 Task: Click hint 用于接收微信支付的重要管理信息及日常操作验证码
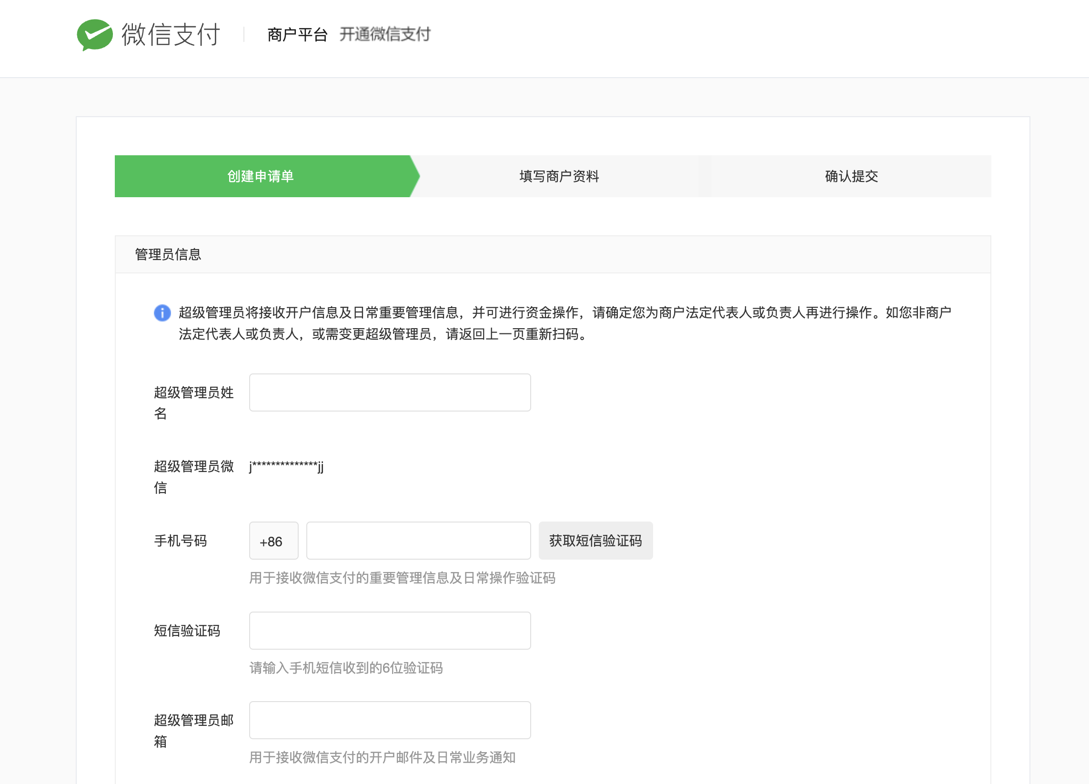[x=403, y=578]
